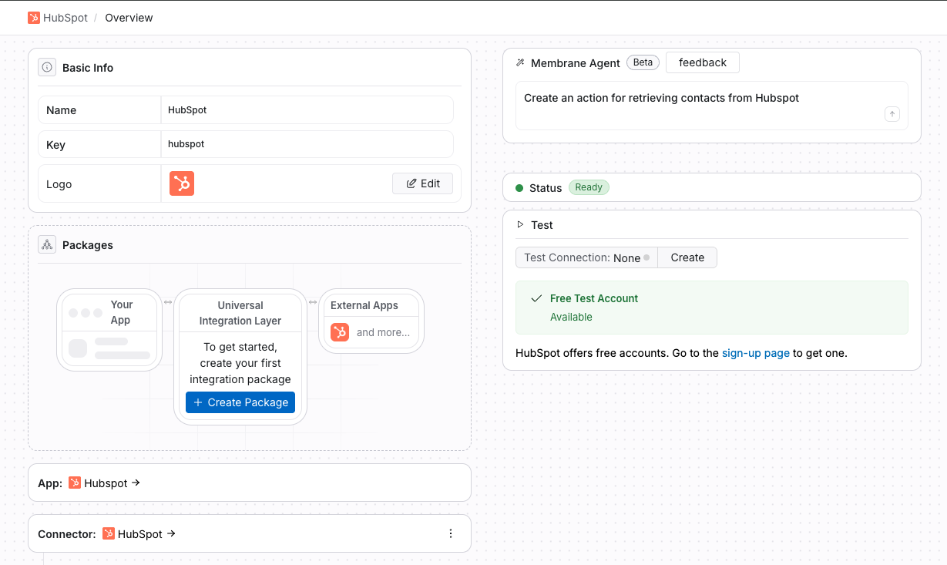Viewport: 947px width, 565px height.
Task: Click arrow between Integration Layer and External Apps
Action: pos(313,302)
